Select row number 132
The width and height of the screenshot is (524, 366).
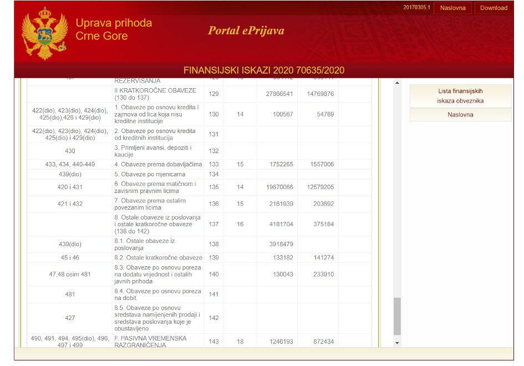tap(213, 151)
